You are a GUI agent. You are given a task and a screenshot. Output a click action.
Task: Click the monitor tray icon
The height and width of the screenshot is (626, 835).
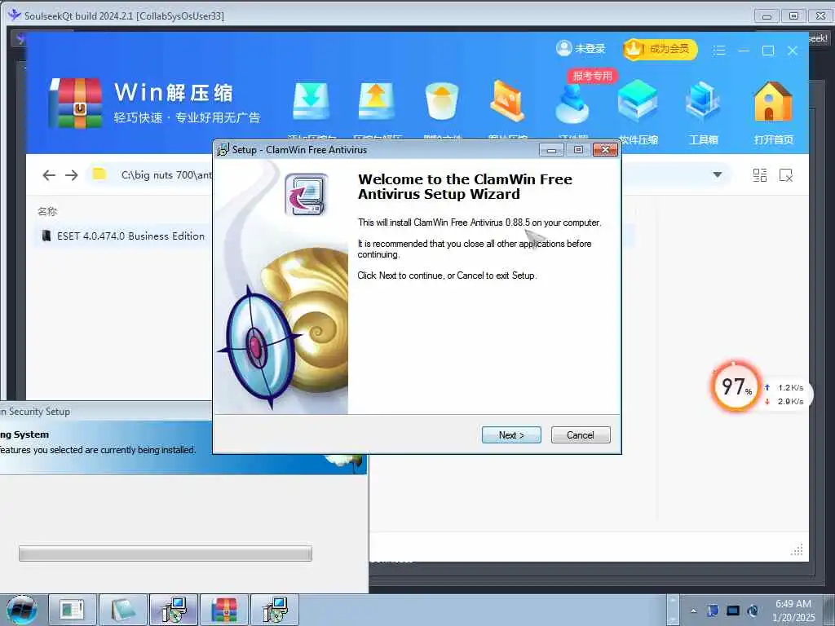[733, 611]
